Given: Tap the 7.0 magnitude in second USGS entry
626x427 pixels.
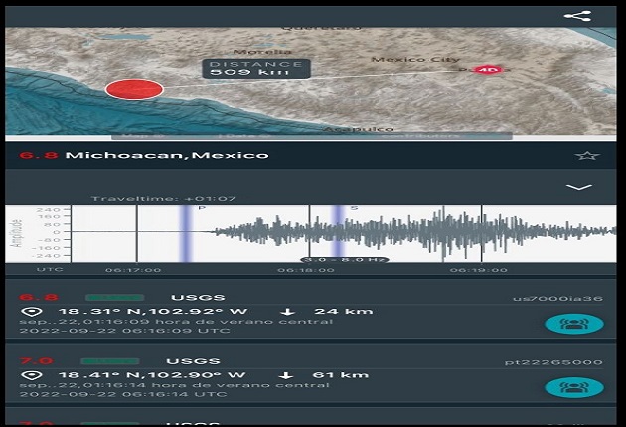Looking at the screenshot, I should pos(36,361).
